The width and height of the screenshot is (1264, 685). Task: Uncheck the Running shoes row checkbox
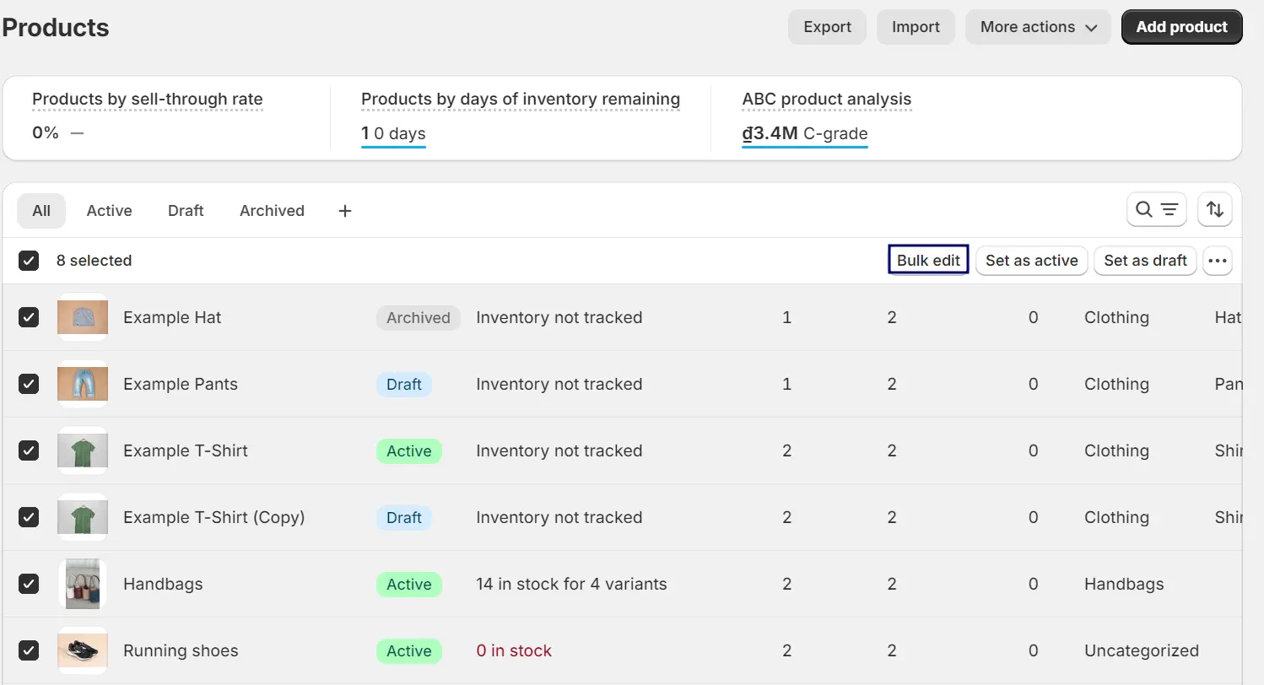coord(29,650)
